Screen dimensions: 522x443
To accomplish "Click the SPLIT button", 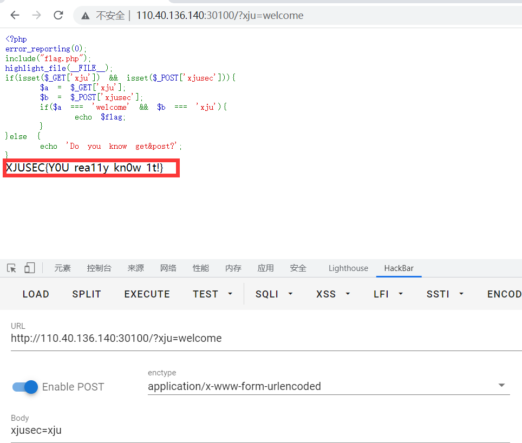I will pyautogui.click(x=87, y=294).
